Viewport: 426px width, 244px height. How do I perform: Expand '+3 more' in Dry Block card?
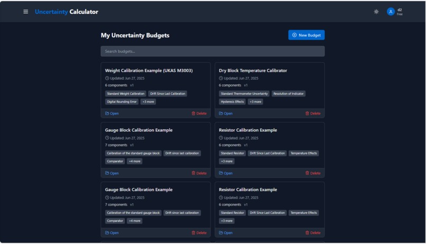click(x=255, y=102)
